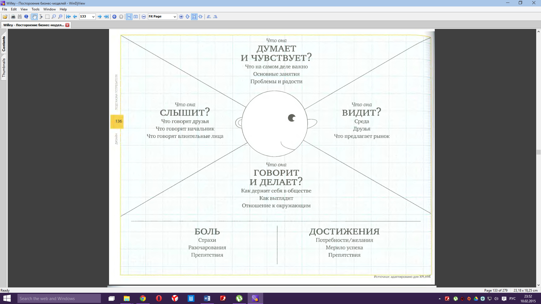Open Task View on the taskbar
The height and width of the screenshot is (304, 541).
[x=112, y=298]
